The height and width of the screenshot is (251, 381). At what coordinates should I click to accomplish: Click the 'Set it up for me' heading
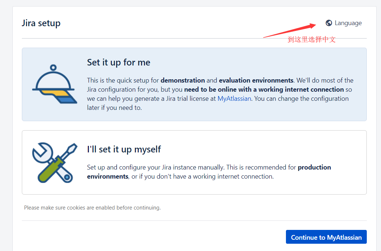pyautogui.click(x=119, y=62)
